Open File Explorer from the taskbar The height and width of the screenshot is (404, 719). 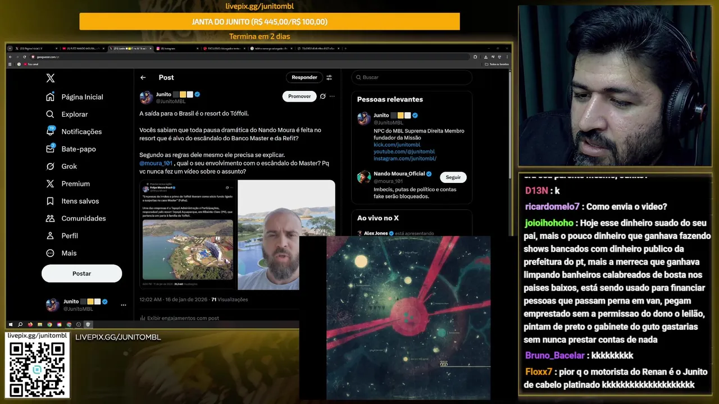[x=40, y=324]
